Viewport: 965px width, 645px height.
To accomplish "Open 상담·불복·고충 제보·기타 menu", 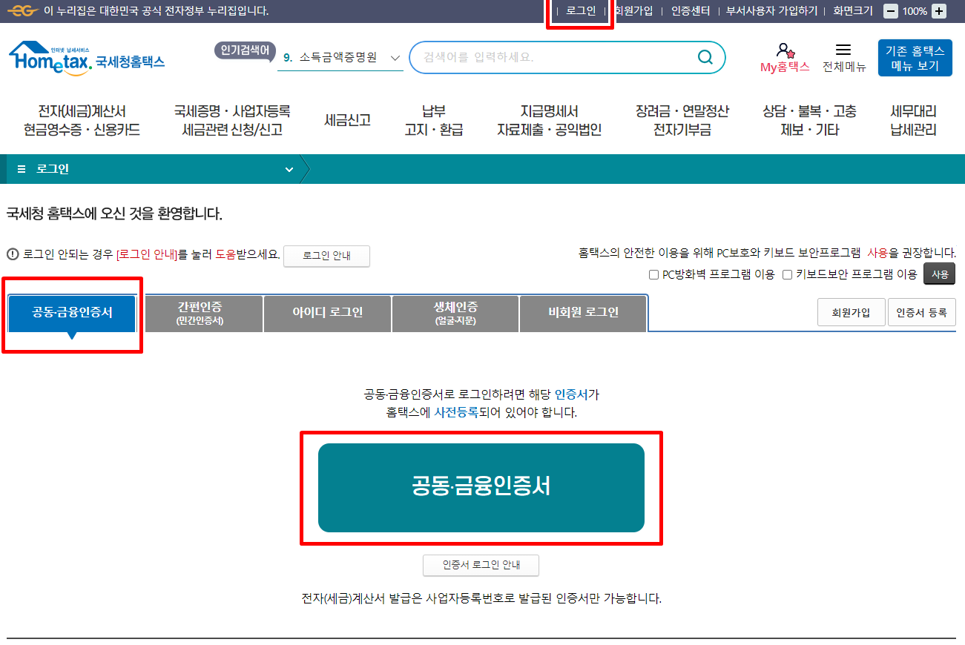I will pos(809,121).
